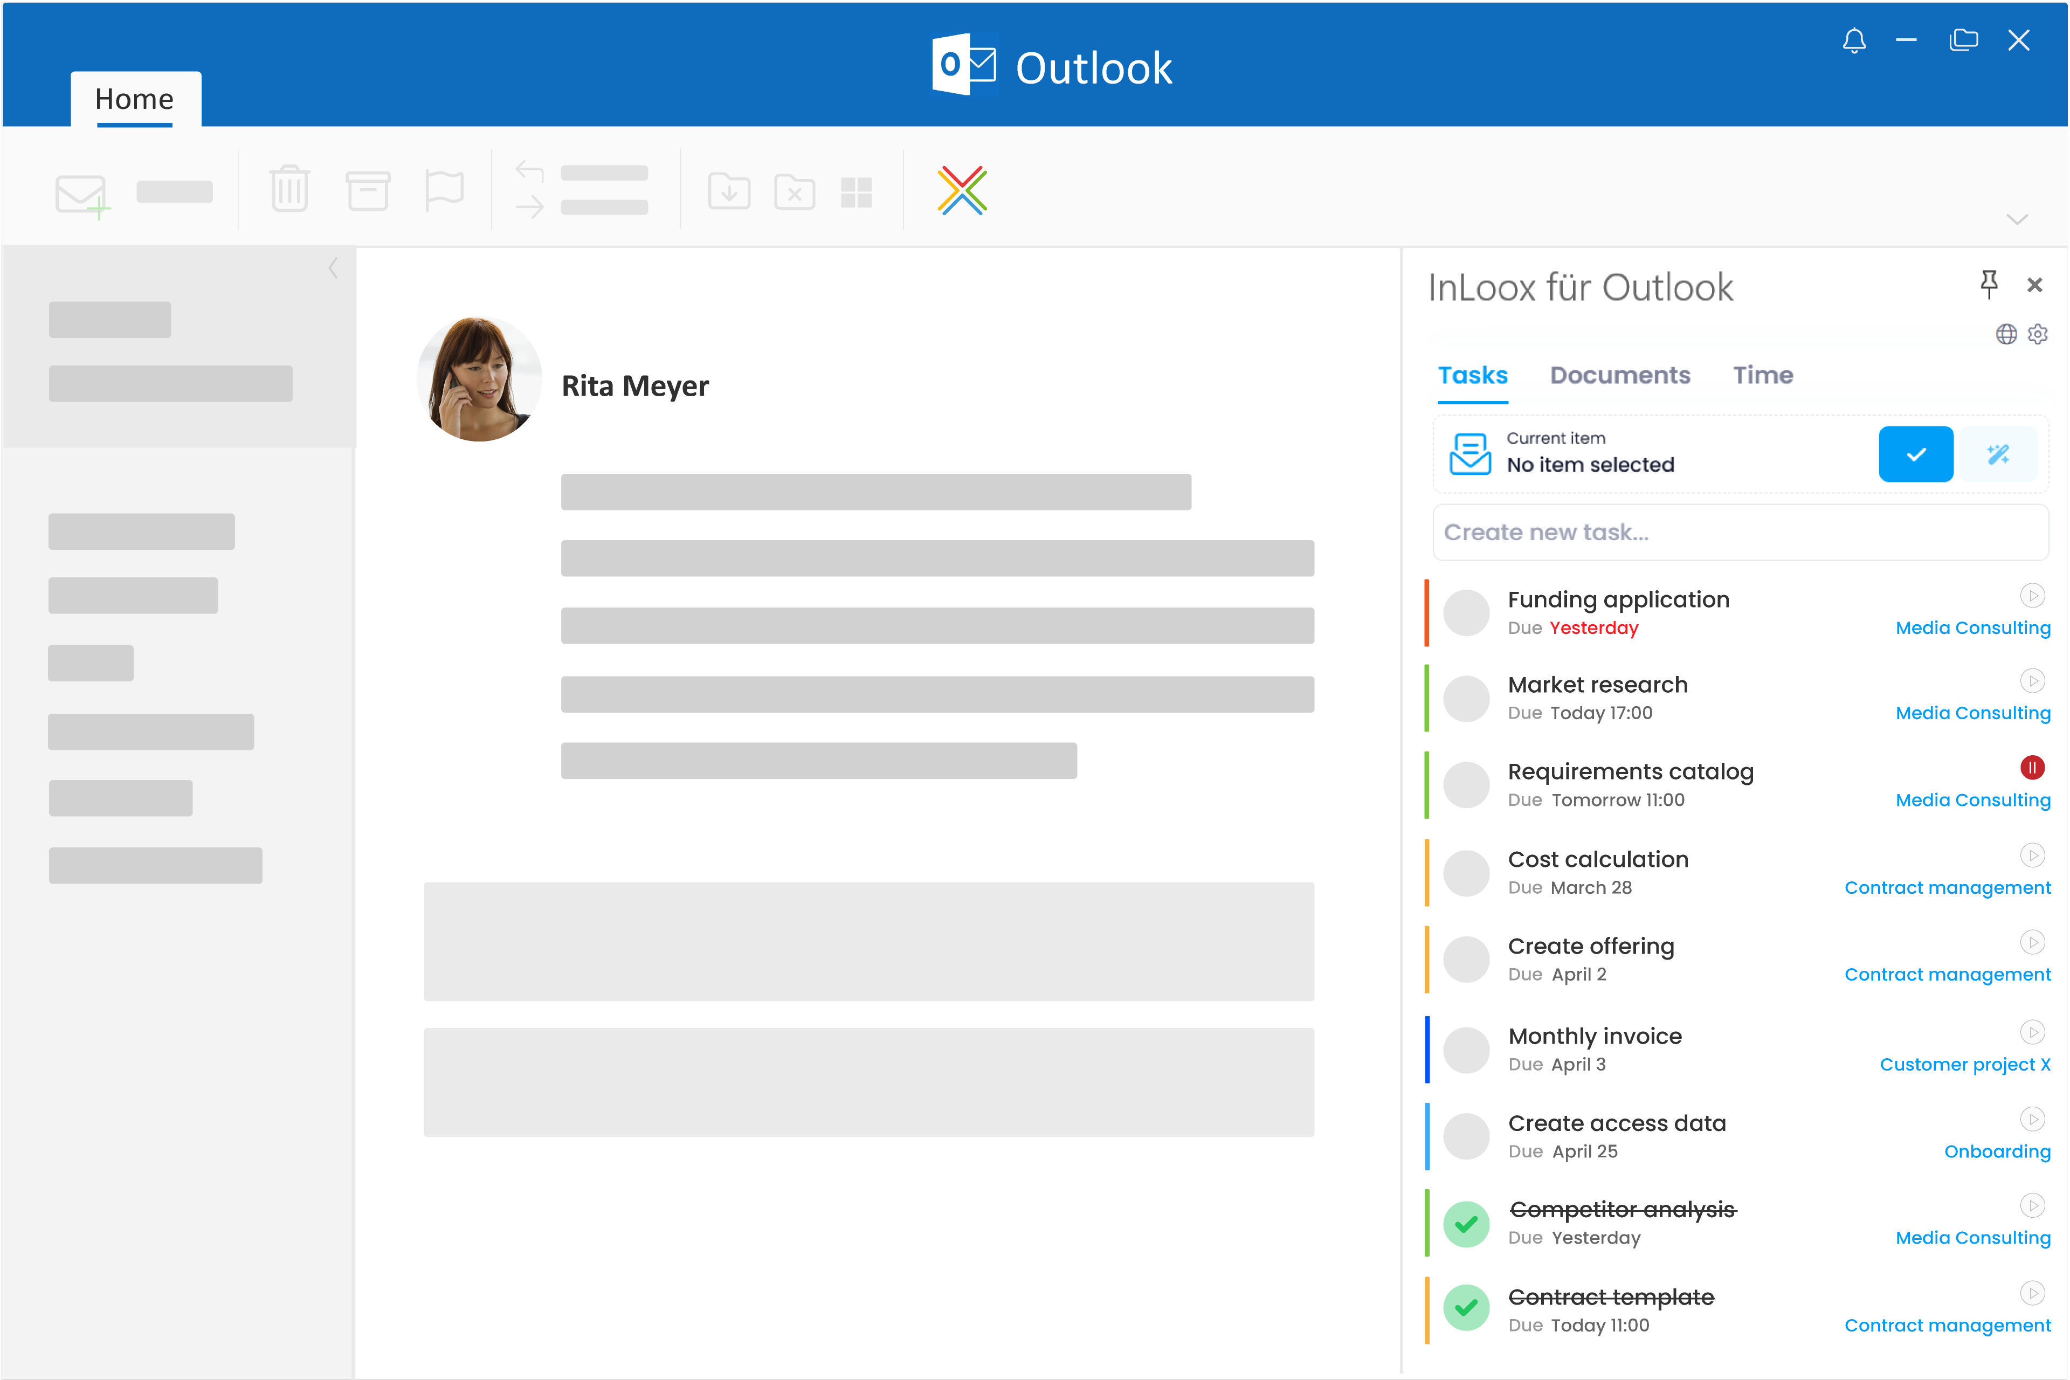Collapse the left folder pane
The image size is (2070, 1380).
click(x=333, y=268)
